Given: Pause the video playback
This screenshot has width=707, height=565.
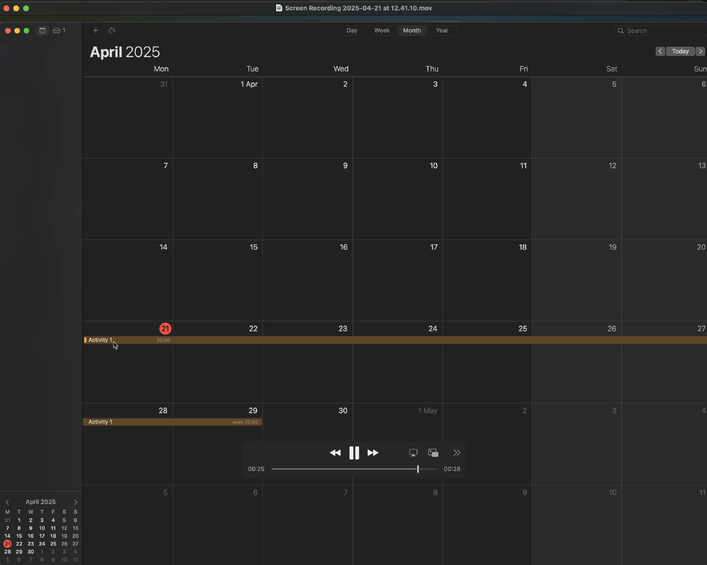Looking at the screenshot, I should pyautogui.click(x=354, y=453).
